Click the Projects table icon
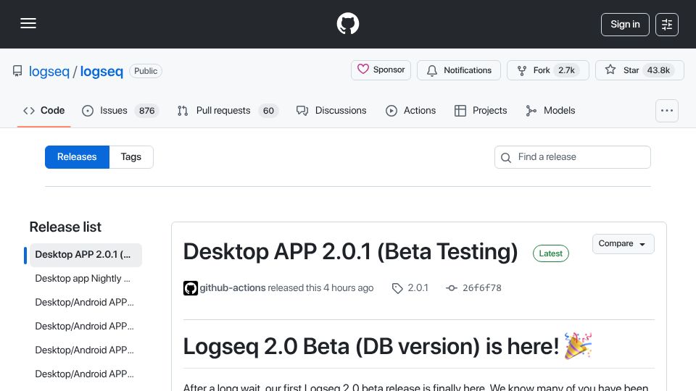The image size is (696, 391). (x=460, y=111)
